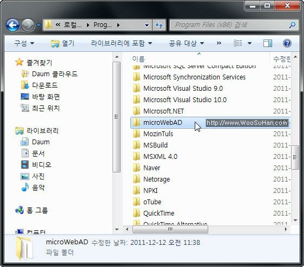This screenshot has width=304, height=267.
Task: Click the Prog... breadcrumb segment
Action: (x=103, y=25)
